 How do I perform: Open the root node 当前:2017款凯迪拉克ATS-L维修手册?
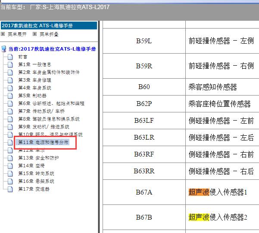click(52, 49)
